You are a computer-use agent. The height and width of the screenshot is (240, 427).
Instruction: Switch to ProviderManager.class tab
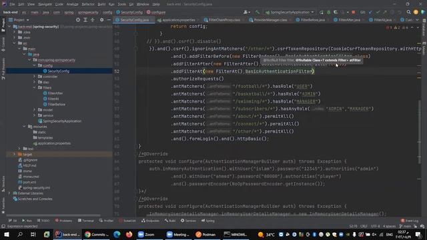270,20
